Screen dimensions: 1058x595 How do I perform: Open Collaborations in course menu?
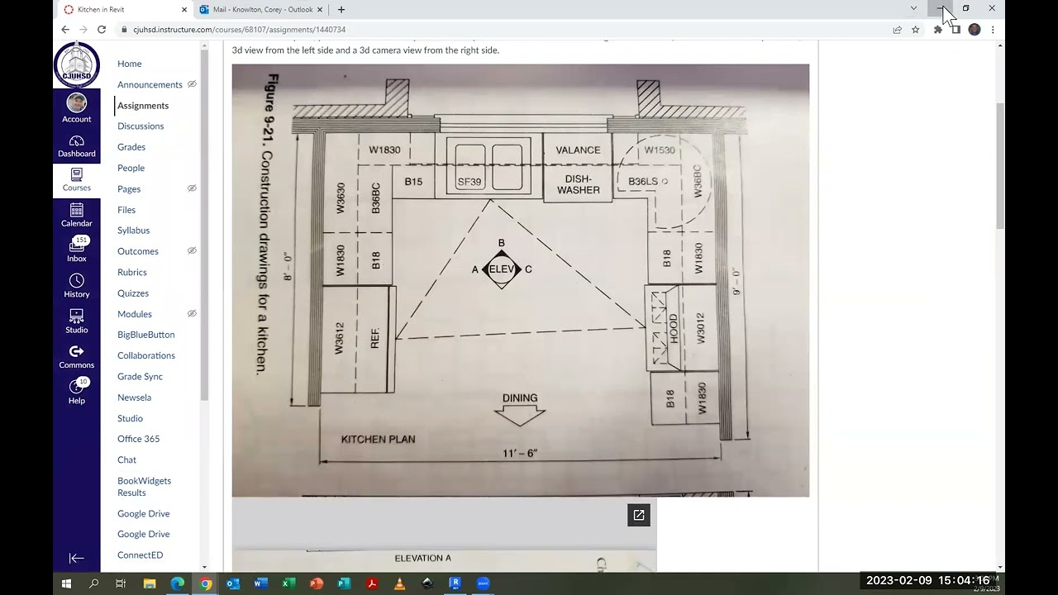coord(146,355)
